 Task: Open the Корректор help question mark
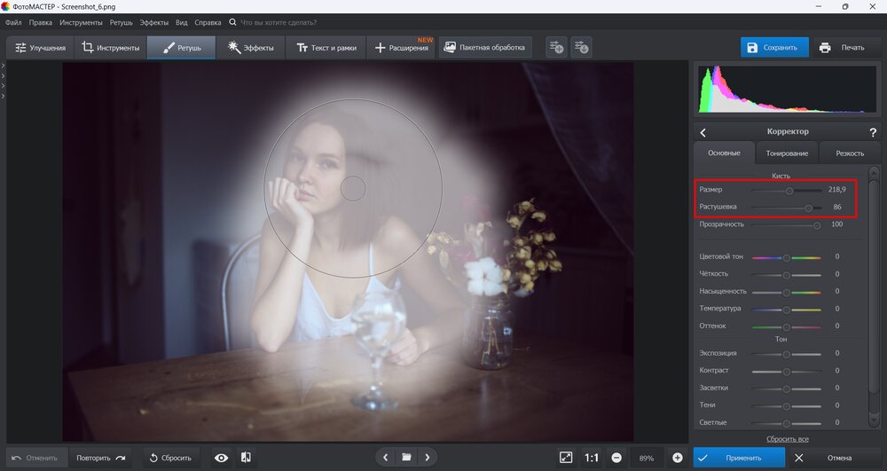(x=875, y=131)
